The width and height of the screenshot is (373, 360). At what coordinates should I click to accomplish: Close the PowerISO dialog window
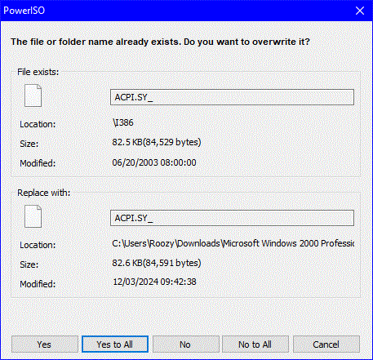(x=360, y=11)
